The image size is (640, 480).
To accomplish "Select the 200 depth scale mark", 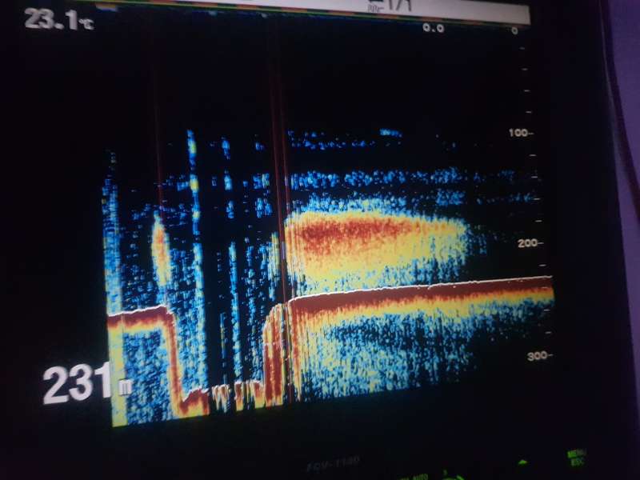I will pyautogui.click(x=530, y=243).
